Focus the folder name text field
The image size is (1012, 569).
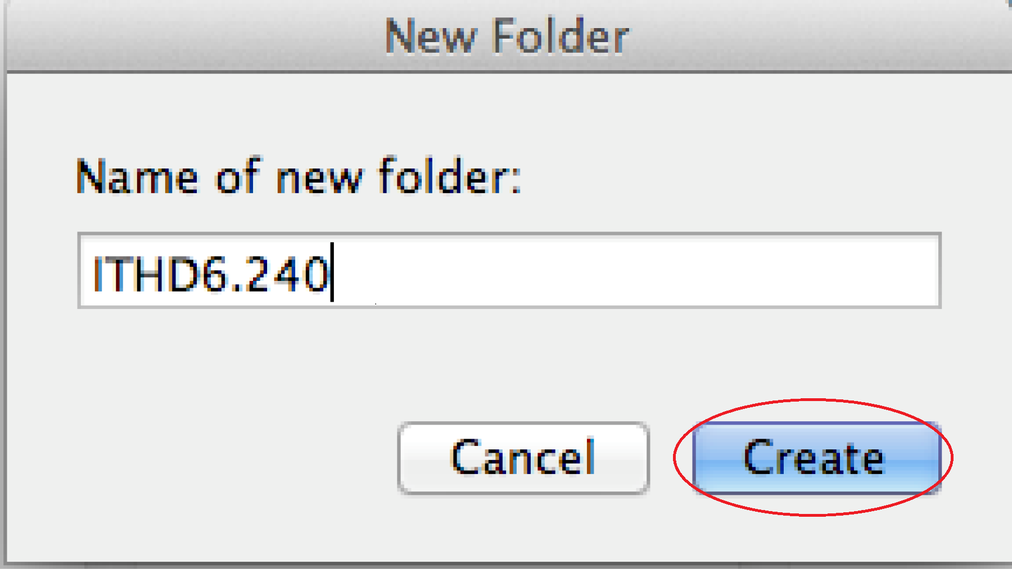point(509,271)
